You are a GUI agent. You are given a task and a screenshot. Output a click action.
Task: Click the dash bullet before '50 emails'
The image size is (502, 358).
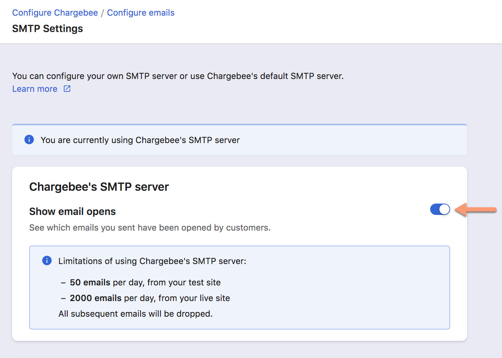click(63, 283)
